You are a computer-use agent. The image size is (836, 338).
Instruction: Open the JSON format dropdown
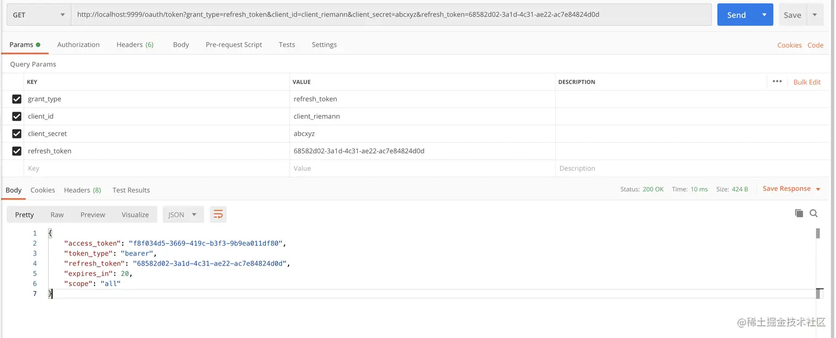183,215
